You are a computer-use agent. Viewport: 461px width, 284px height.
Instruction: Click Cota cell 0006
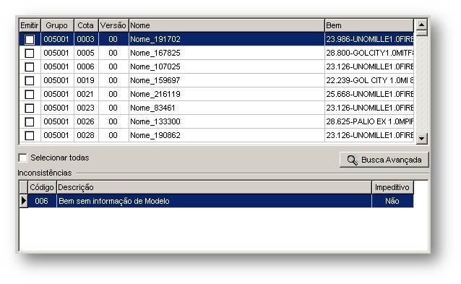pos(86,66)
